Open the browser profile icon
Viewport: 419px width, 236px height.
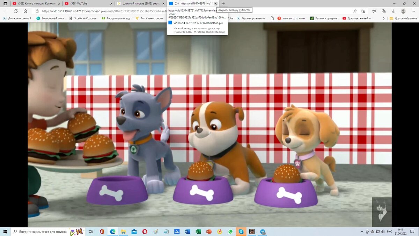(403, 11)
